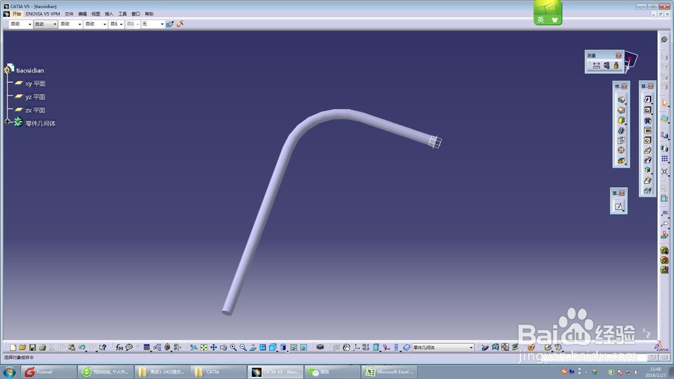This screenshot has height=379, width=674.
Task: Click the Multi-View icon
Action: click(x=263, y=347)
